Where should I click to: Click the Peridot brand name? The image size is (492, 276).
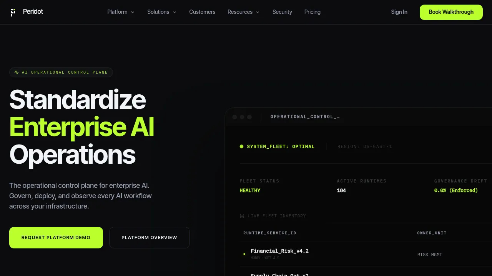33,12
